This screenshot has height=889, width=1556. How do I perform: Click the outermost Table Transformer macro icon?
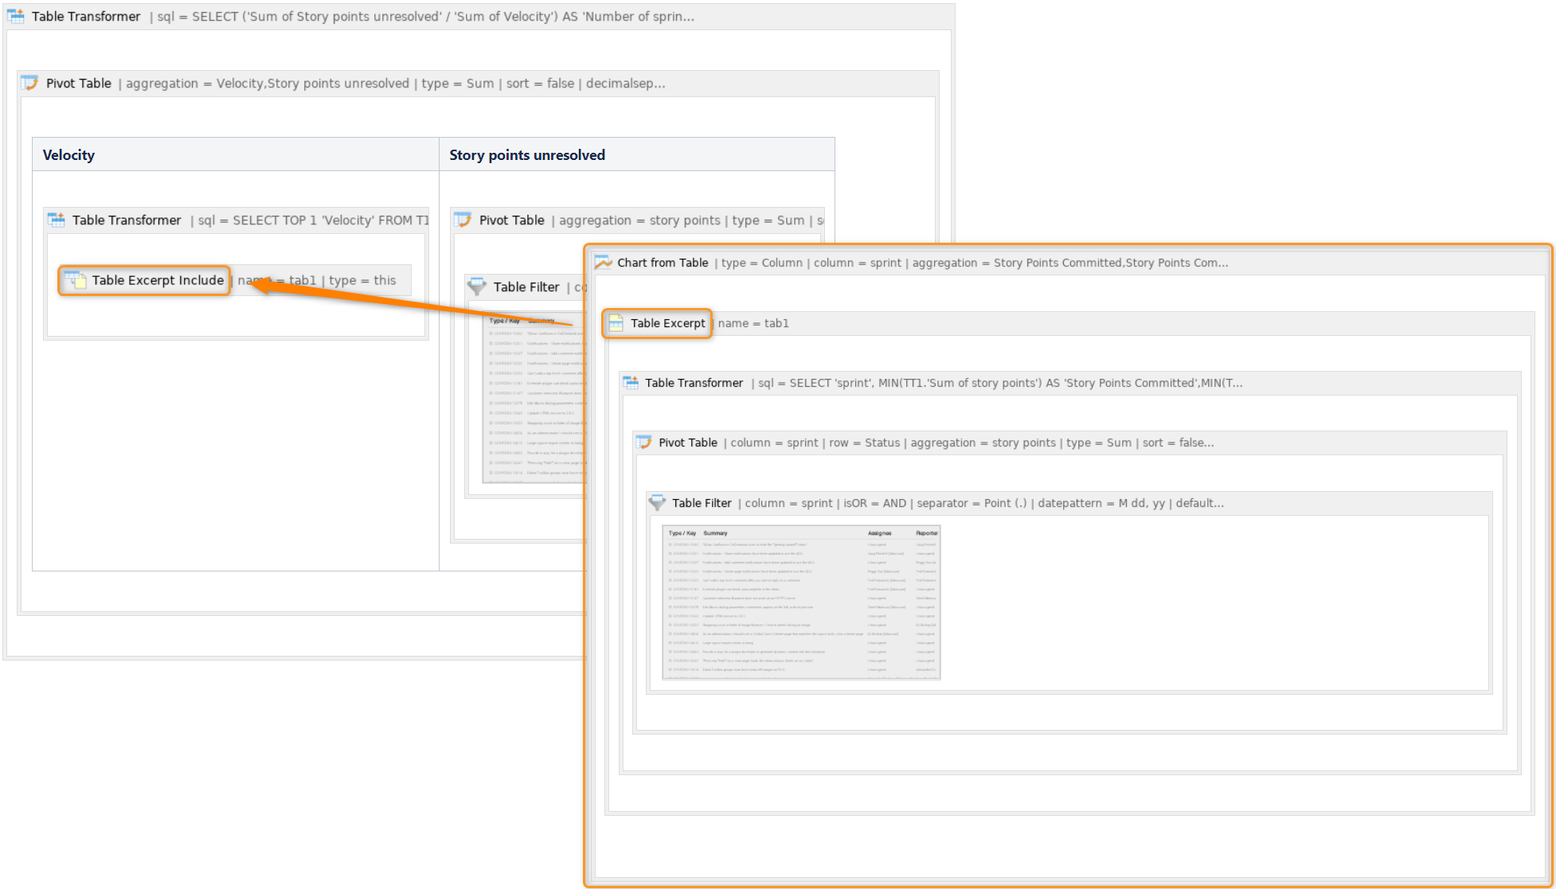click(x=16, y=16)
